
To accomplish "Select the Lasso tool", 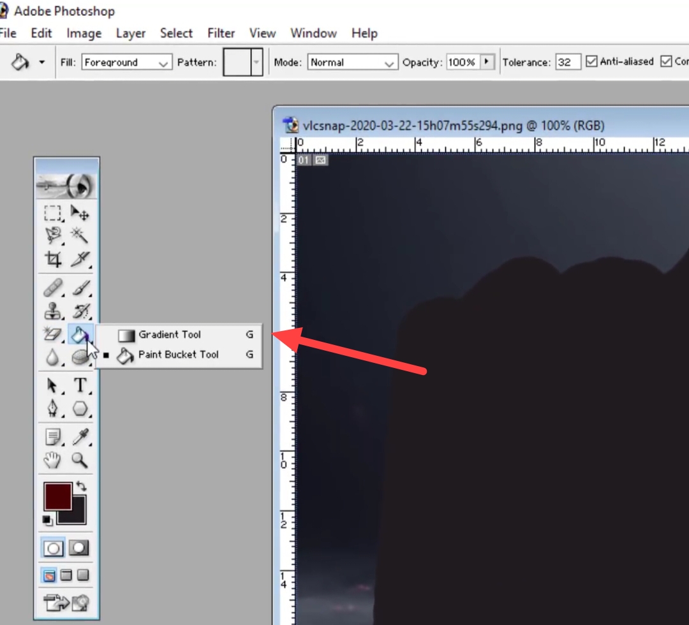I will 53,235.
